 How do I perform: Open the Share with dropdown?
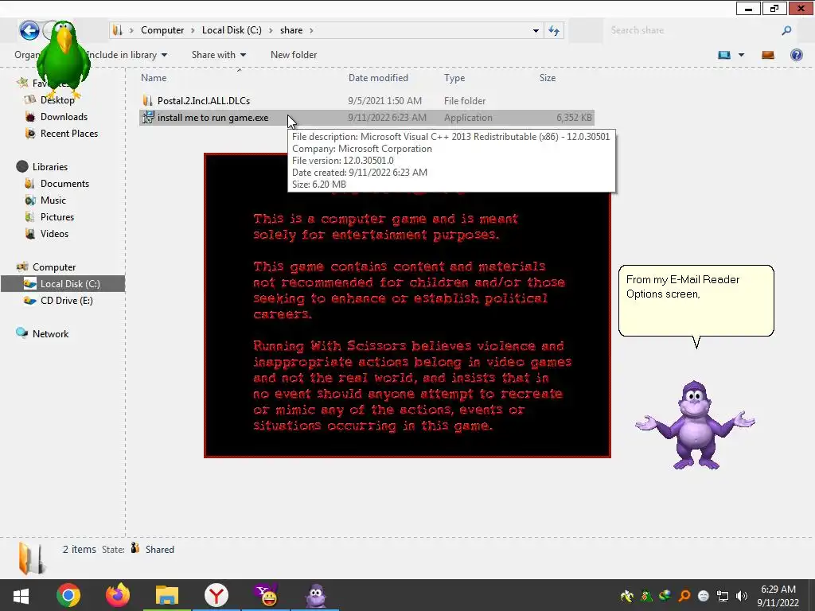coord(219,55)
